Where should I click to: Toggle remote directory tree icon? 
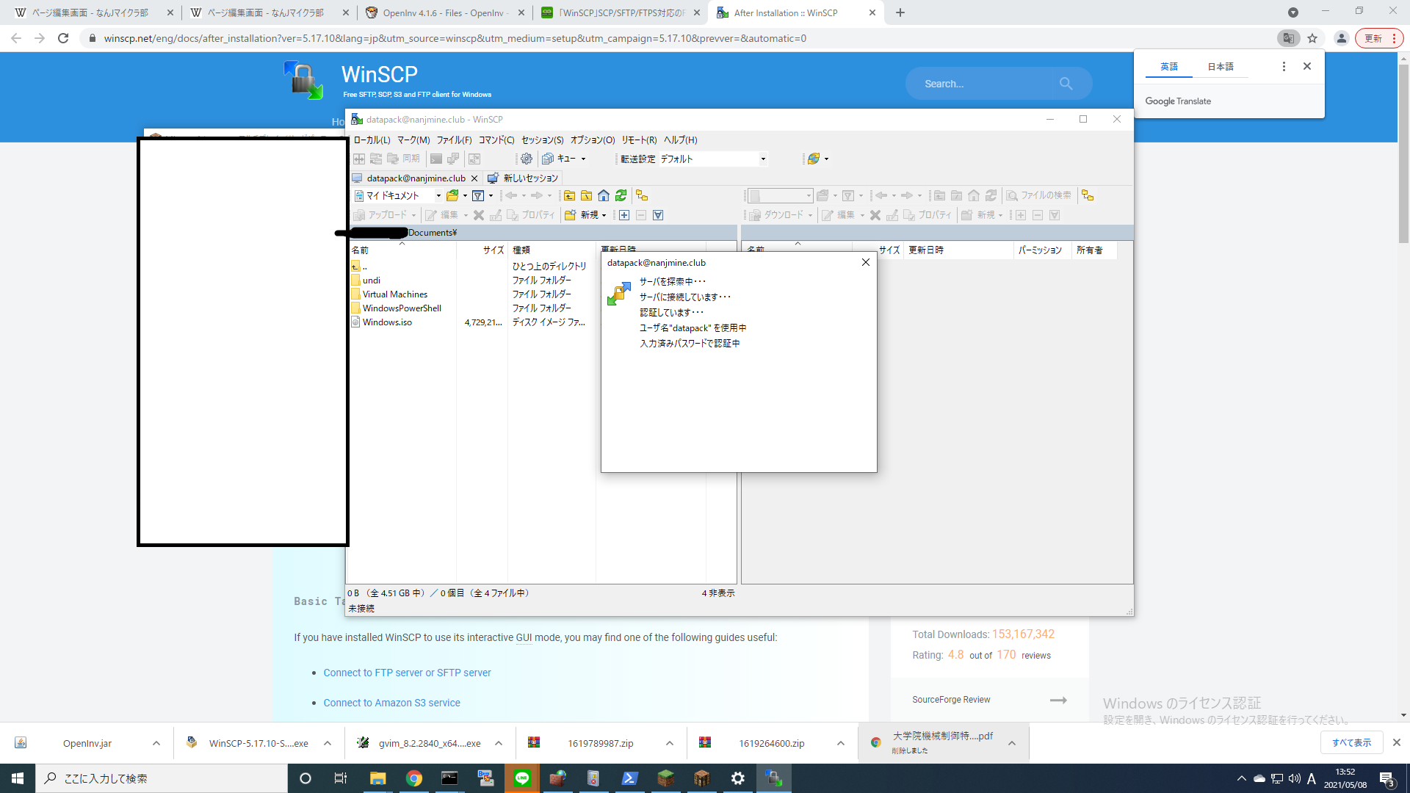1088,195
